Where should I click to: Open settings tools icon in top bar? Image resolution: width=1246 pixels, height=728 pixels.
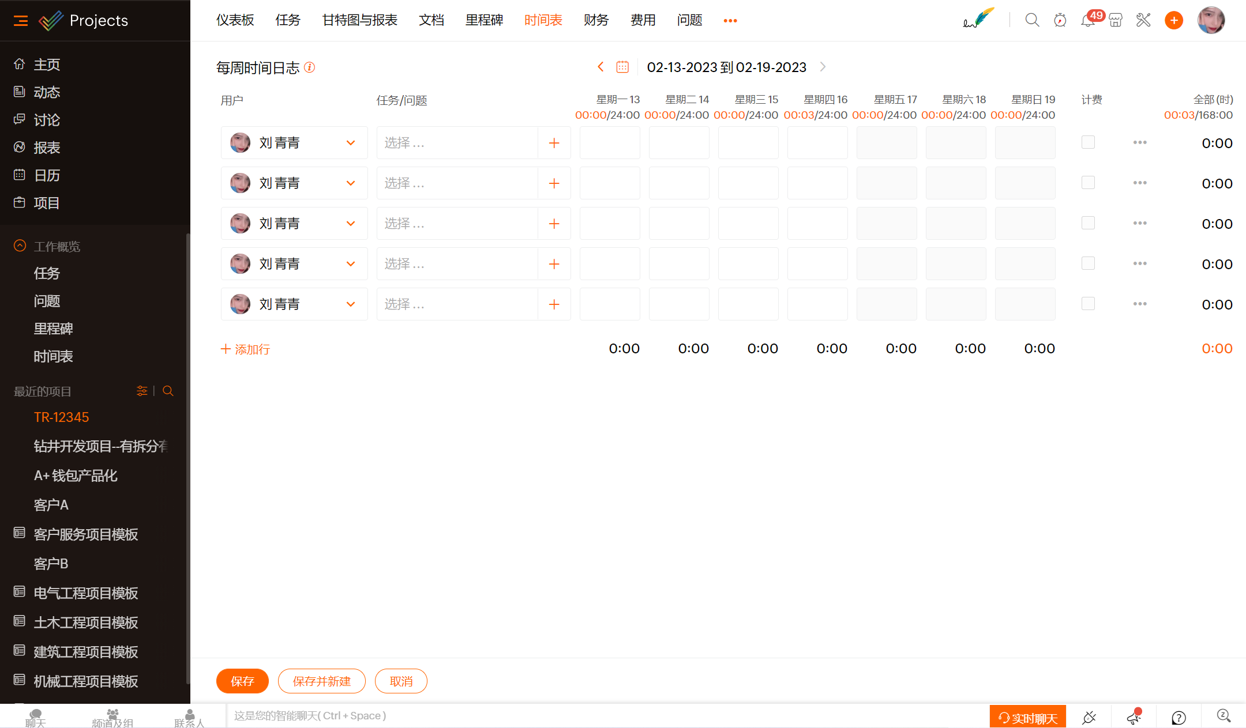1143,20
